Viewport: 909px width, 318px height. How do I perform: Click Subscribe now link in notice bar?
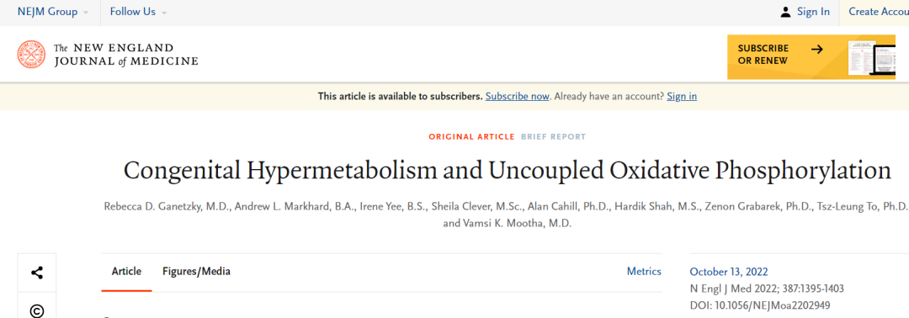point(517,96)
